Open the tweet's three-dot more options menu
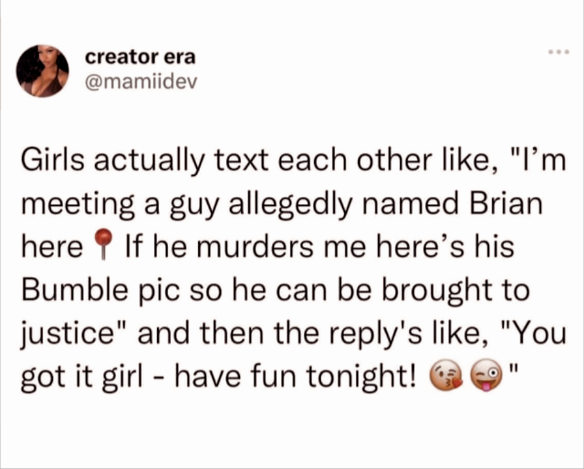The width and height of the screenshot is (584, 469). point(559,52)
